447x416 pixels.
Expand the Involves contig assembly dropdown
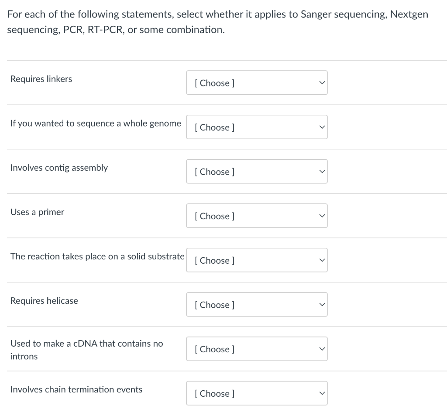256,172
